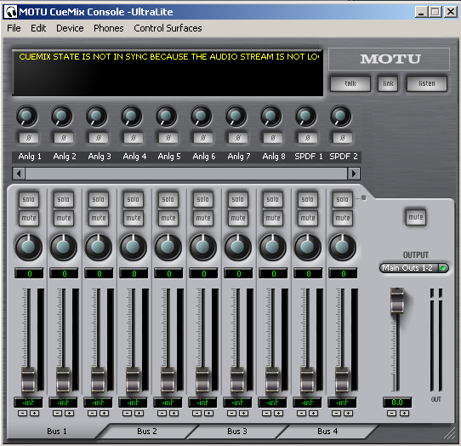Click the Anlg 5 trim knob
Image resolution: width=461 pixels, height=446 pixels.
[167, 117]
